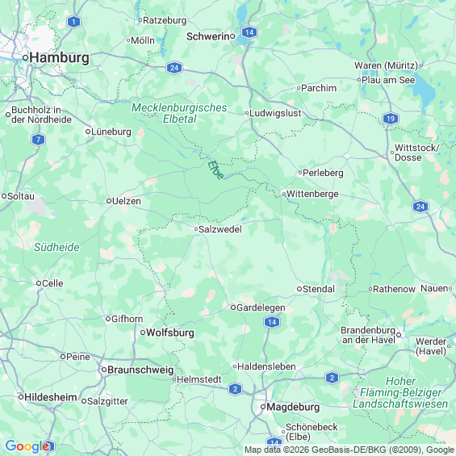Select the Salzwedel town label
The width and height of the screenshot is (456, 456).
(220, 229)
